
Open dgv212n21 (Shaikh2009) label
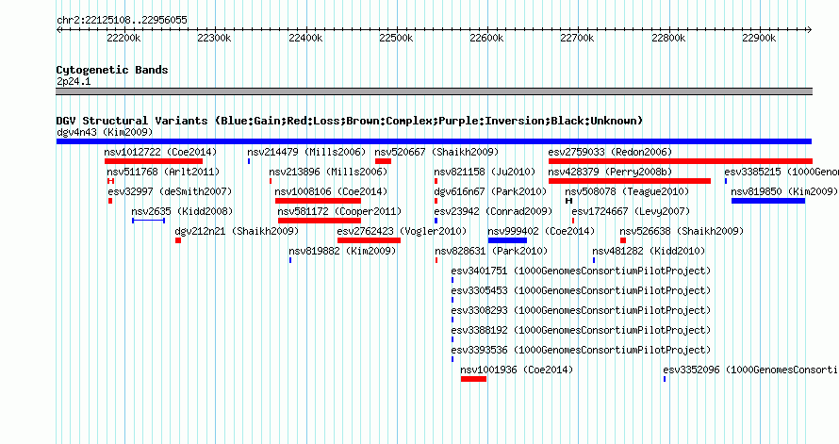237,231
